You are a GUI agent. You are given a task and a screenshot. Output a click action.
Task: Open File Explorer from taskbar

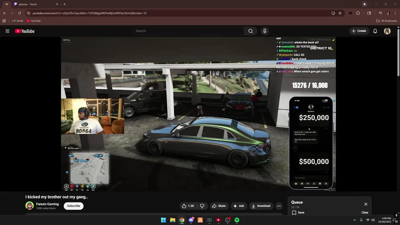[x=172, y=220]
